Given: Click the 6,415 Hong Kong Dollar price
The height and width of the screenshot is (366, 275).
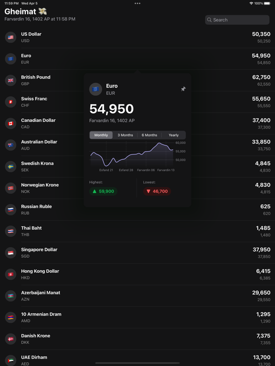Looking at the screenshot, I should [264, 271].
